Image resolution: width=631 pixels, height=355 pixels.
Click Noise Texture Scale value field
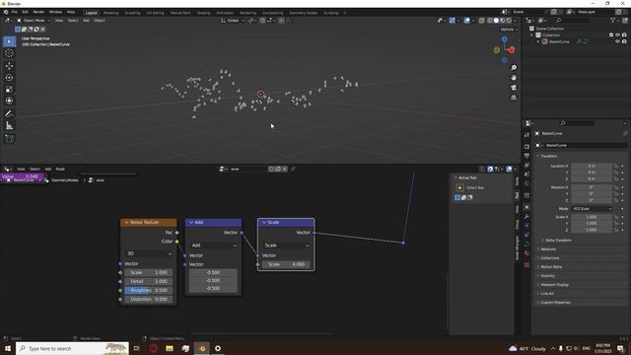(149, 272)
